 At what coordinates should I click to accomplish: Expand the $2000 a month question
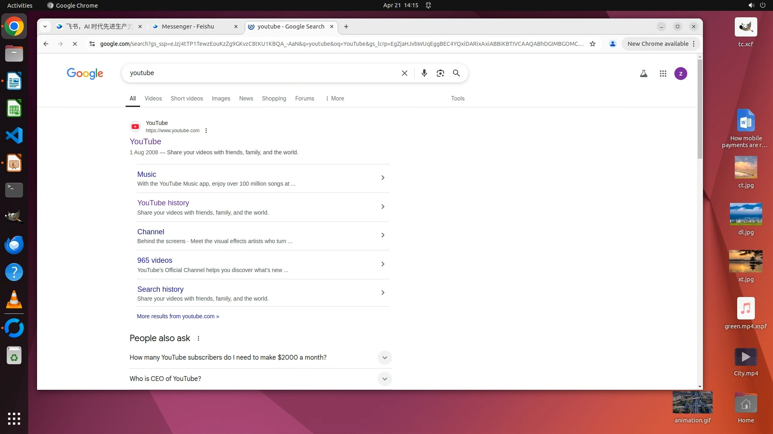[384, 358]
